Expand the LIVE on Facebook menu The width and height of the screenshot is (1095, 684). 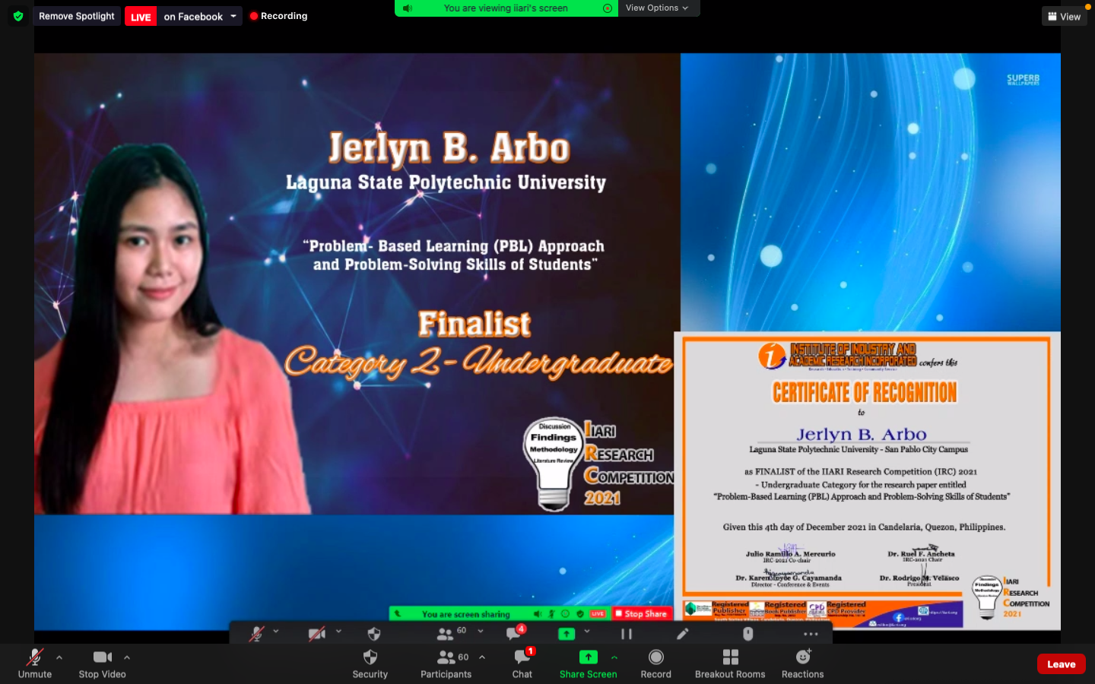[x=233, y=16]
